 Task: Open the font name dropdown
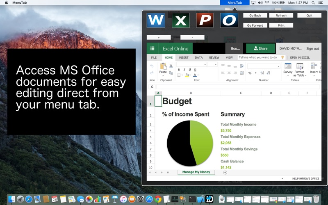pyautogui.click(x=205, y=64)
